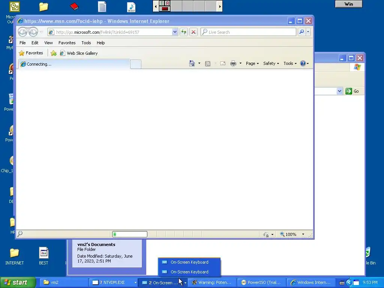
Task: Click the green Refresh button
Action: (184, 32)
